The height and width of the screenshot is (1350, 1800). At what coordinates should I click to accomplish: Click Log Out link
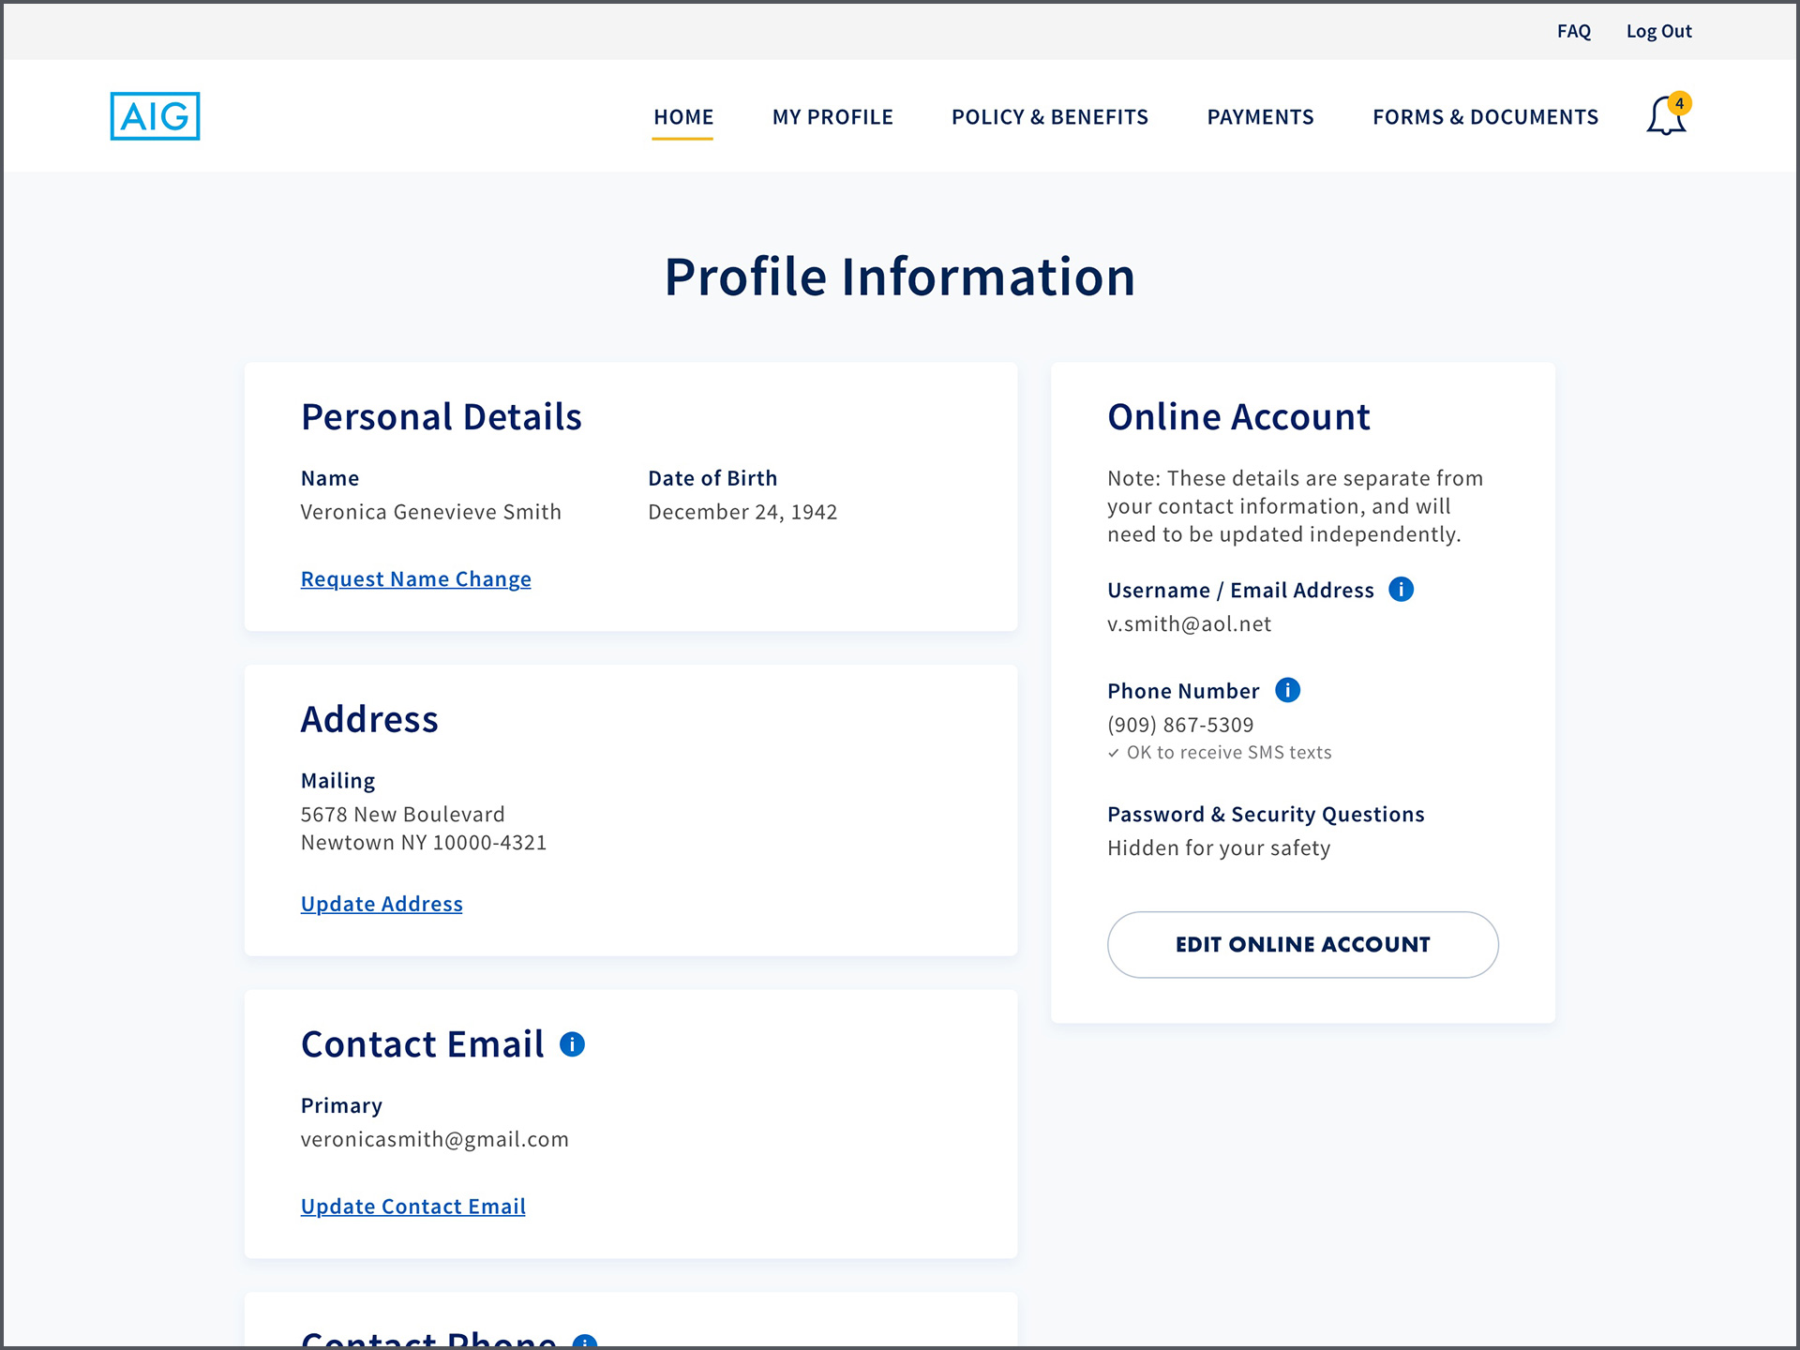click(1658, 31)
